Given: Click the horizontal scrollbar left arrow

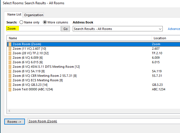Looking at the screenshot, I should pos(9,111).
